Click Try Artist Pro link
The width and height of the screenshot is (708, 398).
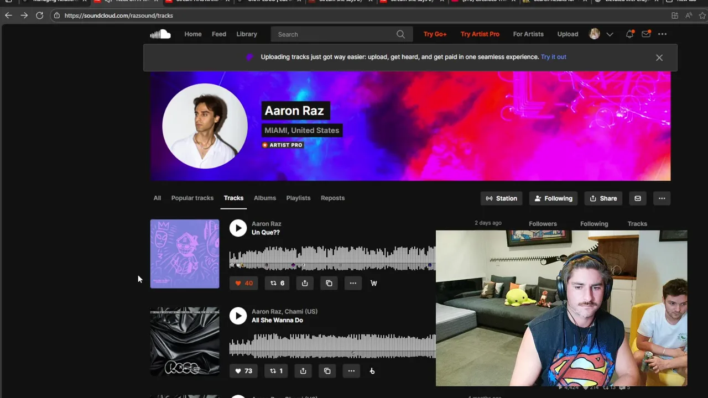480,34
